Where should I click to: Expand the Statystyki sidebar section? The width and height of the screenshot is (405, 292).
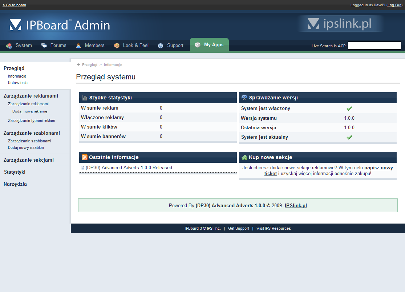[15, 172]
